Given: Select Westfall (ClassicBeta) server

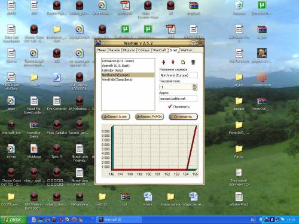Looking at the screenshot, I should pos(128,79).
